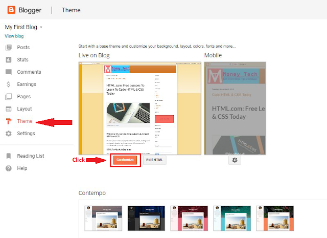This screenshot has height=238, width=327.
Task: Open the Pages menu item
Action: click(24, 97)
